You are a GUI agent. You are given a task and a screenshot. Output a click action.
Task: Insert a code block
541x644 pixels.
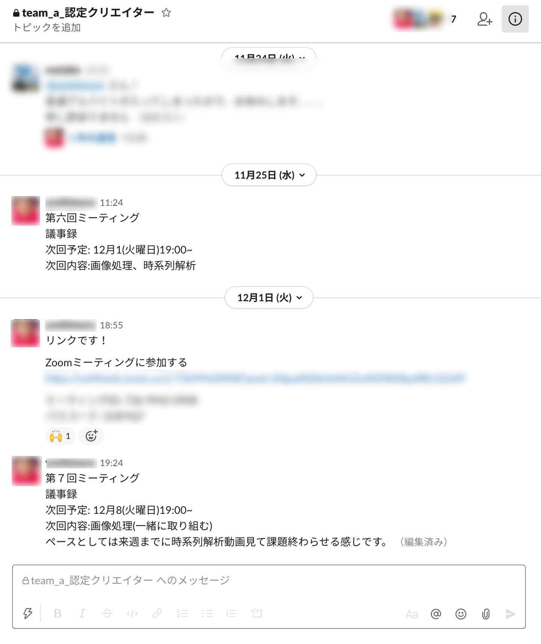coord(257,614)
